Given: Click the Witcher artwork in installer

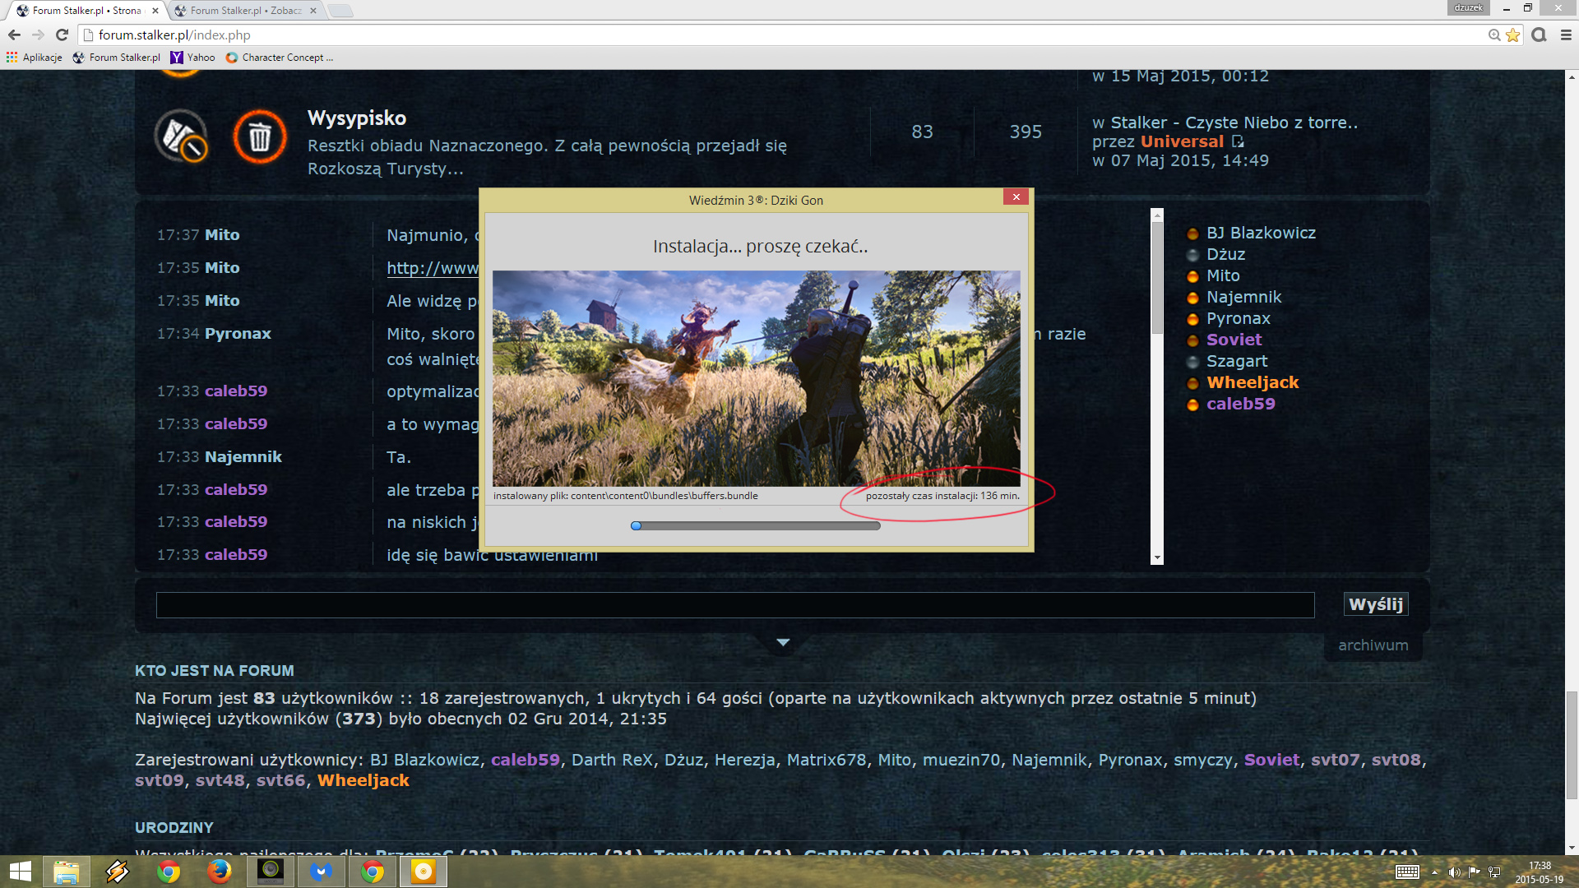Looking at the screenshot, I should pyautogui.click(x=756, y=378).
